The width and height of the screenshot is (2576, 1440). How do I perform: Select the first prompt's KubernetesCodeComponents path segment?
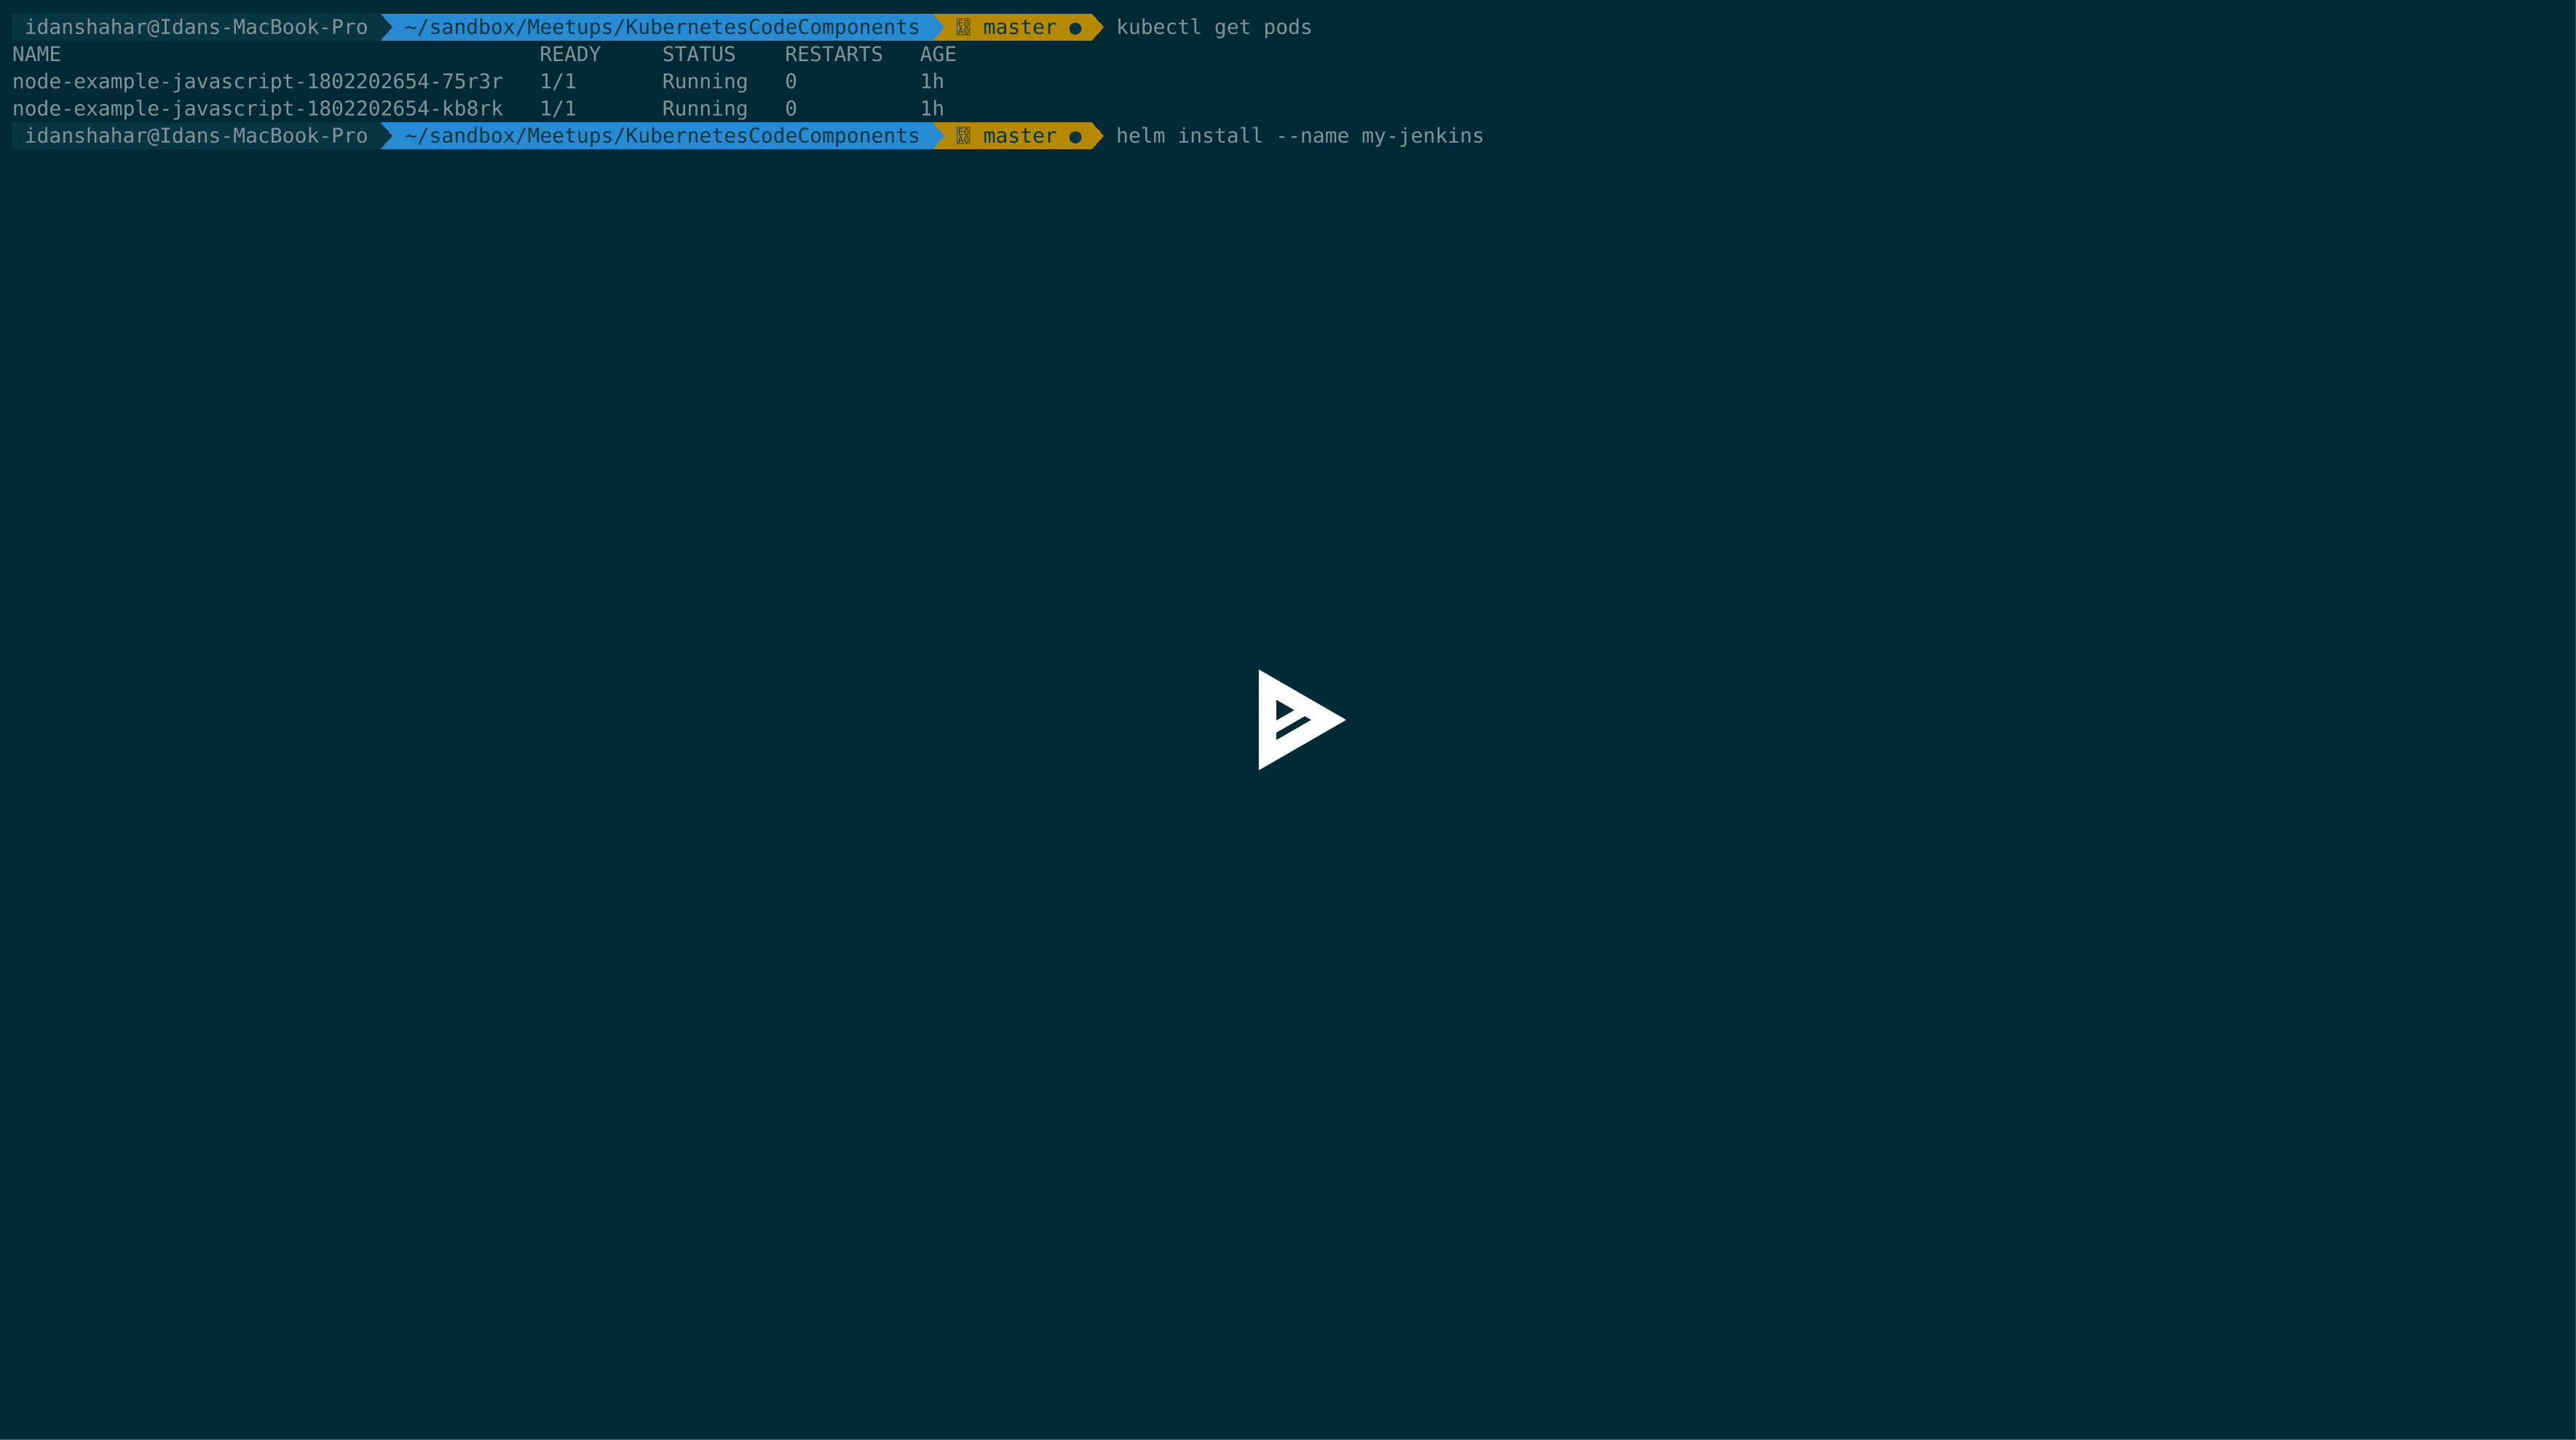[x=662, y=28]
